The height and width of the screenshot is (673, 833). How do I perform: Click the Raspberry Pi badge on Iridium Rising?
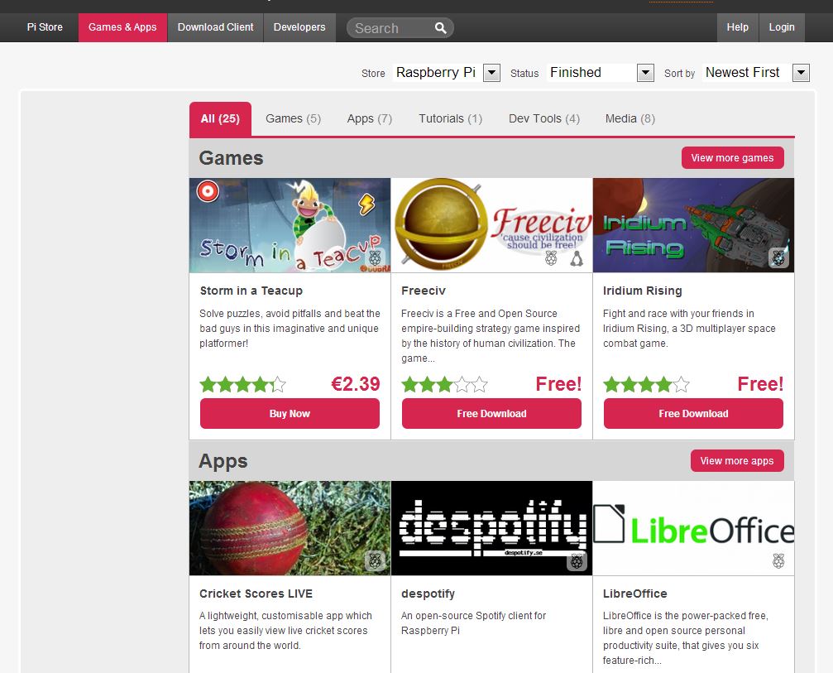coord(778,258)
